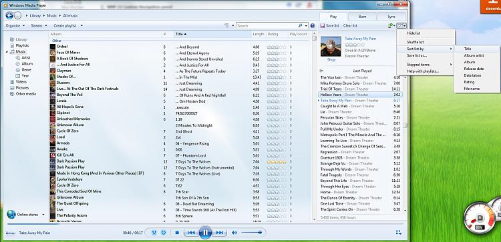Viewport: 501px width, 242px height.
Task: Sort list by Title
Action: tap(477, 49)
